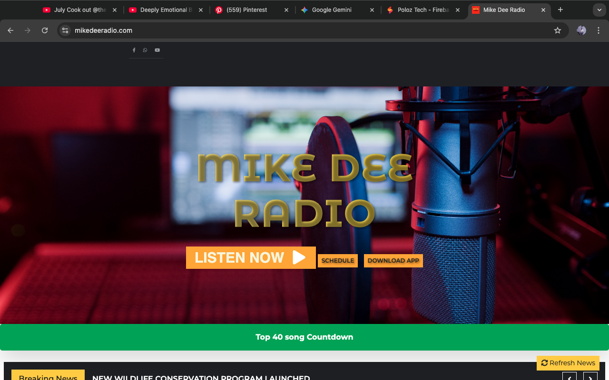Show next breaking news headline

click(590, 377)
